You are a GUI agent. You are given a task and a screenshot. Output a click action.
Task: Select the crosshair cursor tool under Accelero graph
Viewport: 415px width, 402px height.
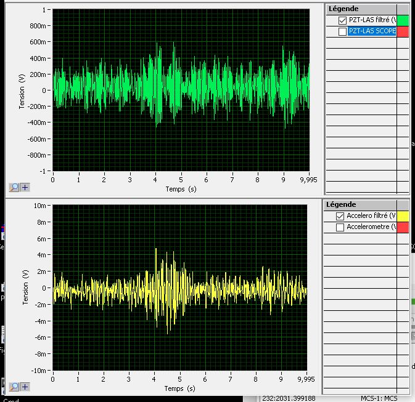click(x=25, y=387)
